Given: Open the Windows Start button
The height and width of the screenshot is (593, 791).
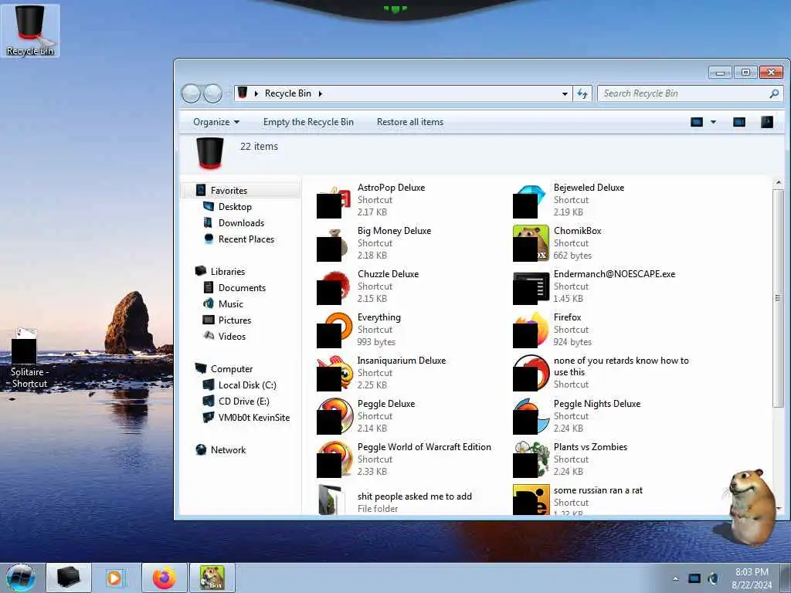Looking at the screenshot, I should [x=21, y=578].
